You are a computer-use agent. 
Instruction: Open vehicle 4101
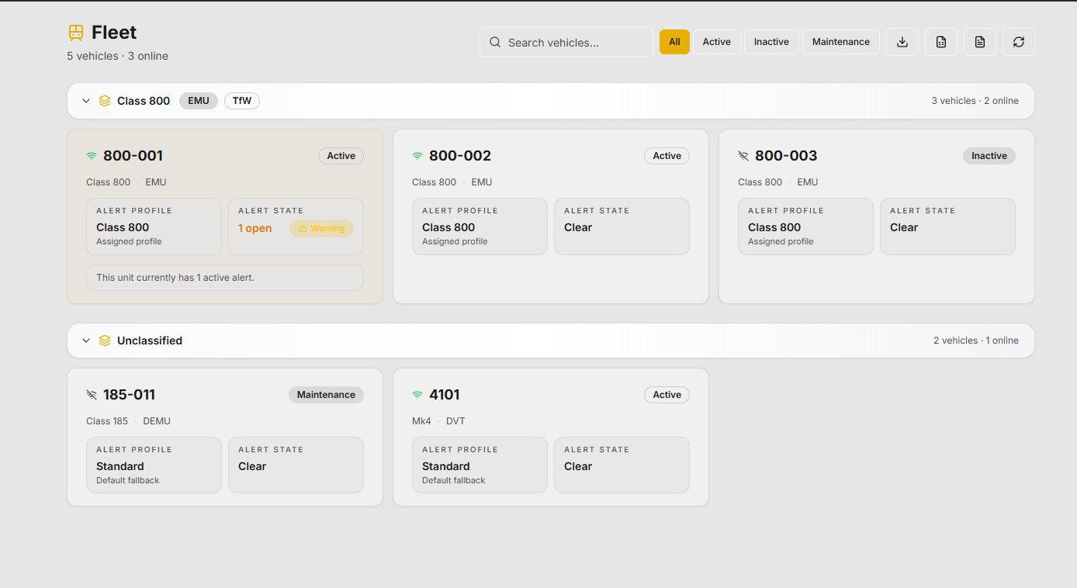click(551, 438)
